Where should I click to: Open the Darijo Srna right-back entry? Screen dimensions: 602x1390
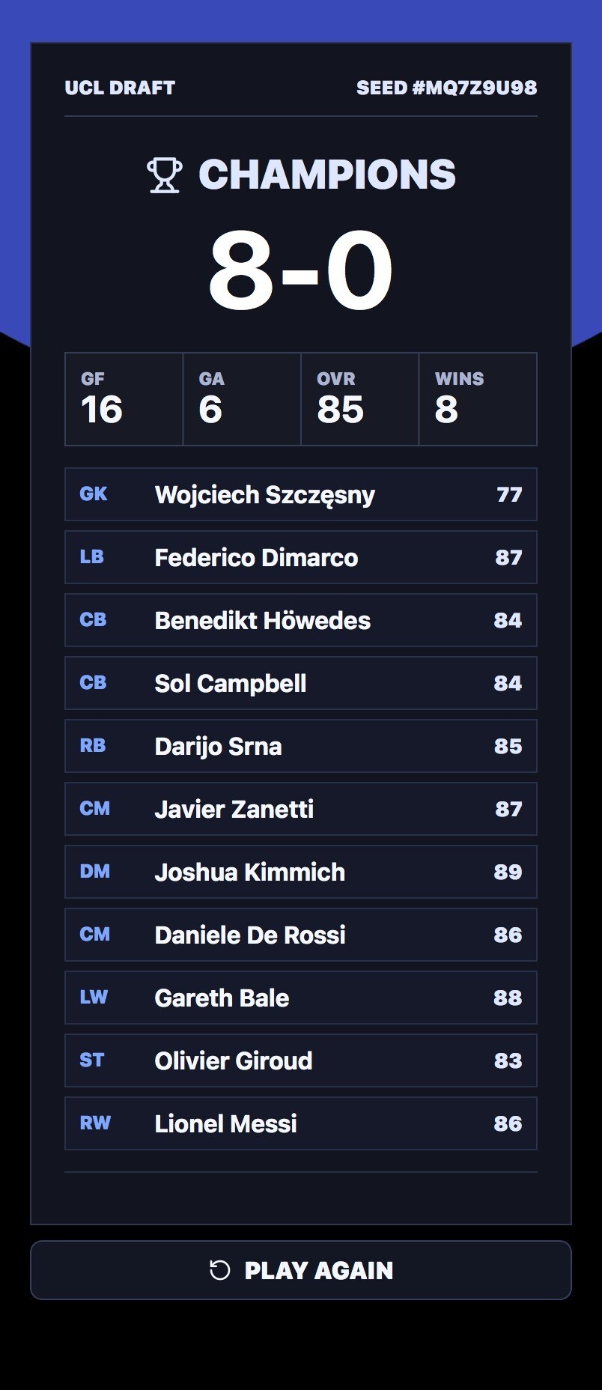tap(301, 746)
